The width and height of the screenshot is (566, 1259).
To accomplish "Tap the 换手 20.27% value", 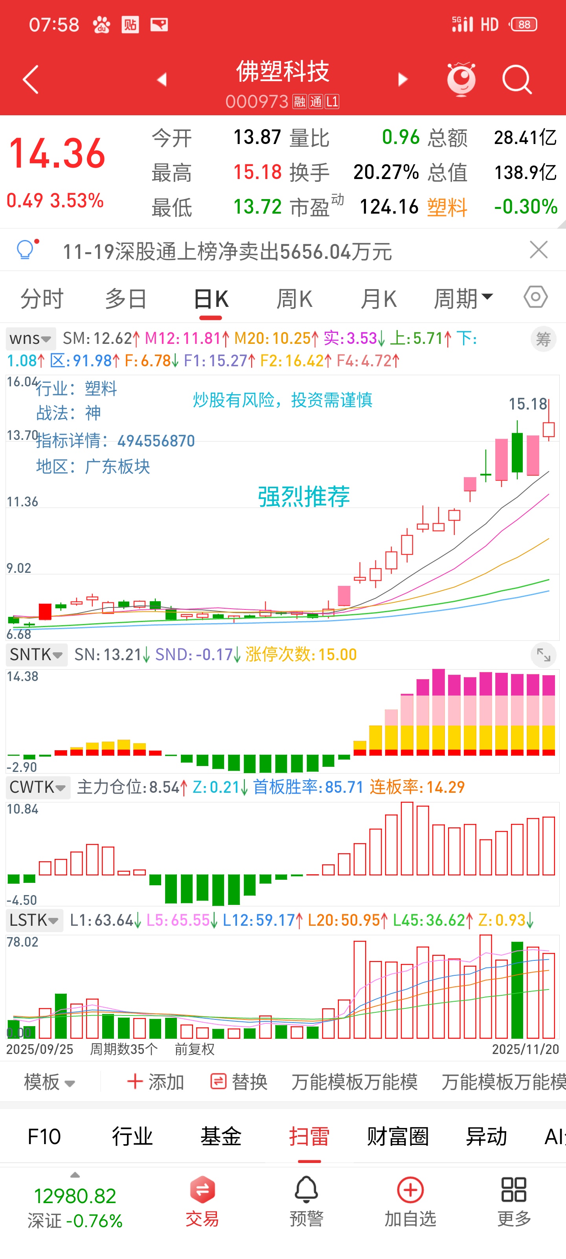I will (x=354, y=173).
